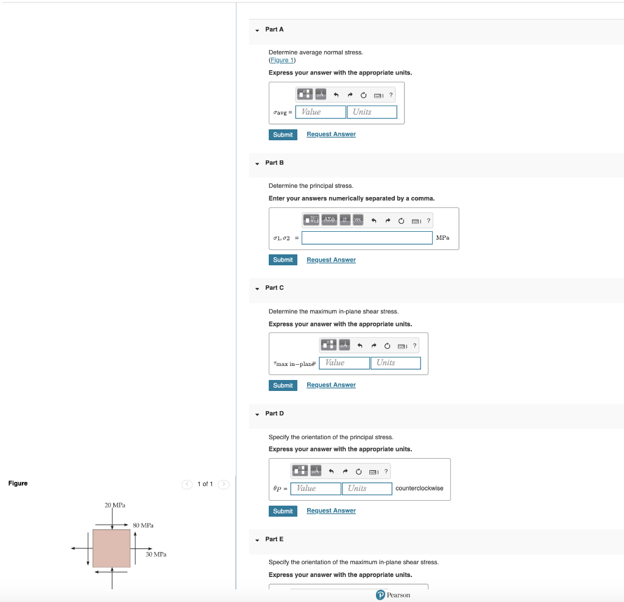Click subscript/superscript arrows icon in Part B
Viewport: 624px width, 602px height.
345,220
